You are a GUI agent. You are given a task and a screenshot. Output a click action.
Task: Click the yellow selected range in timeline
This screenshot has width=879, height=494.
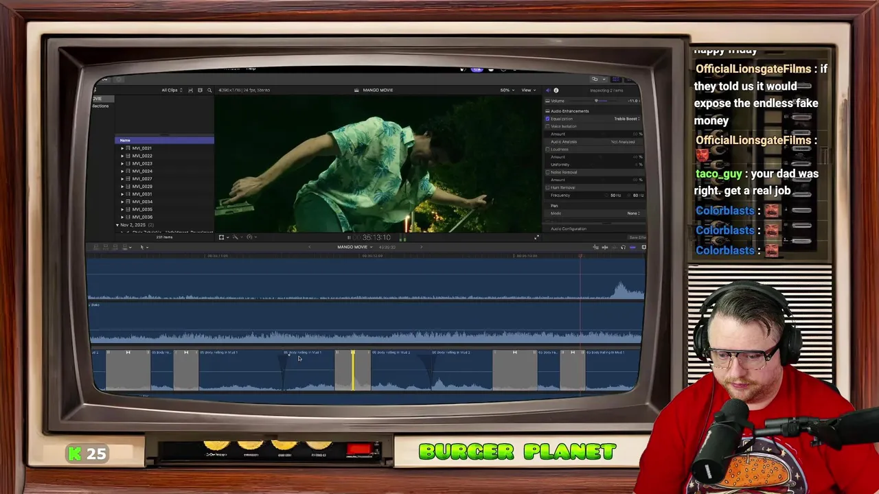(353, 370)
